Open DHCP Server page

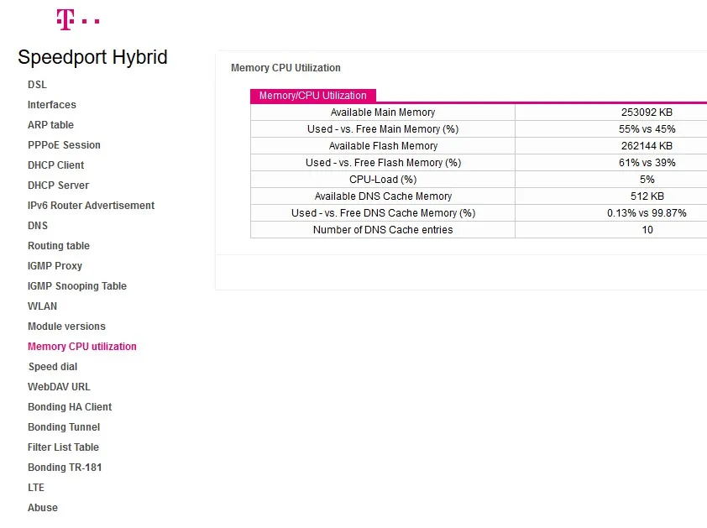(58, 186)
